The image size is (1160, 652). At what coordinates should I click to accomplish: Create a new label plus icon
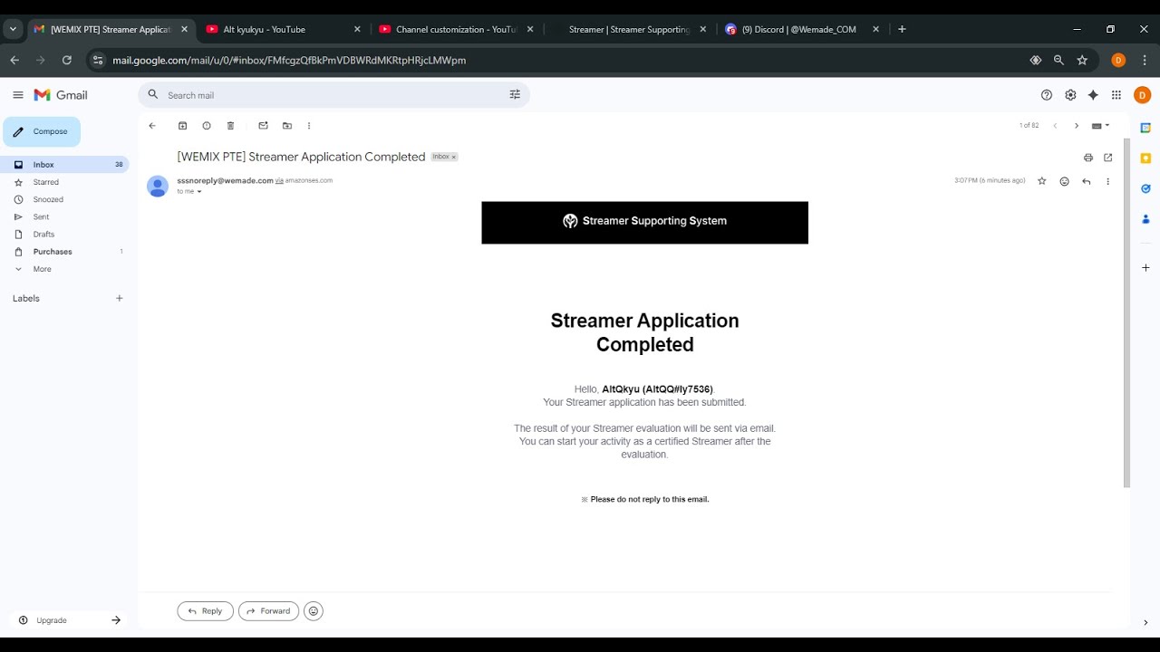tap(119, 298)
